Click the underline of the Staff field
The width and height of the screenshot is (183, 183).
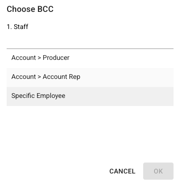click(90, 48)
